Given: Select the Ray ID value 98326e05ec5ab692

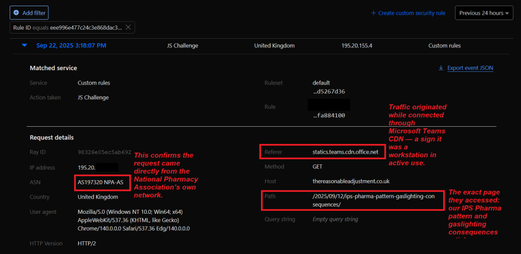Looking at the screenshot, I should (x=104, y=152).
